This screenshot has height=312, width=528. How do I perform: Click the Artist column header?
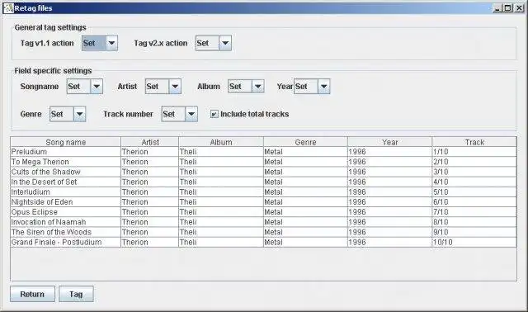click(x=150, y=142)
